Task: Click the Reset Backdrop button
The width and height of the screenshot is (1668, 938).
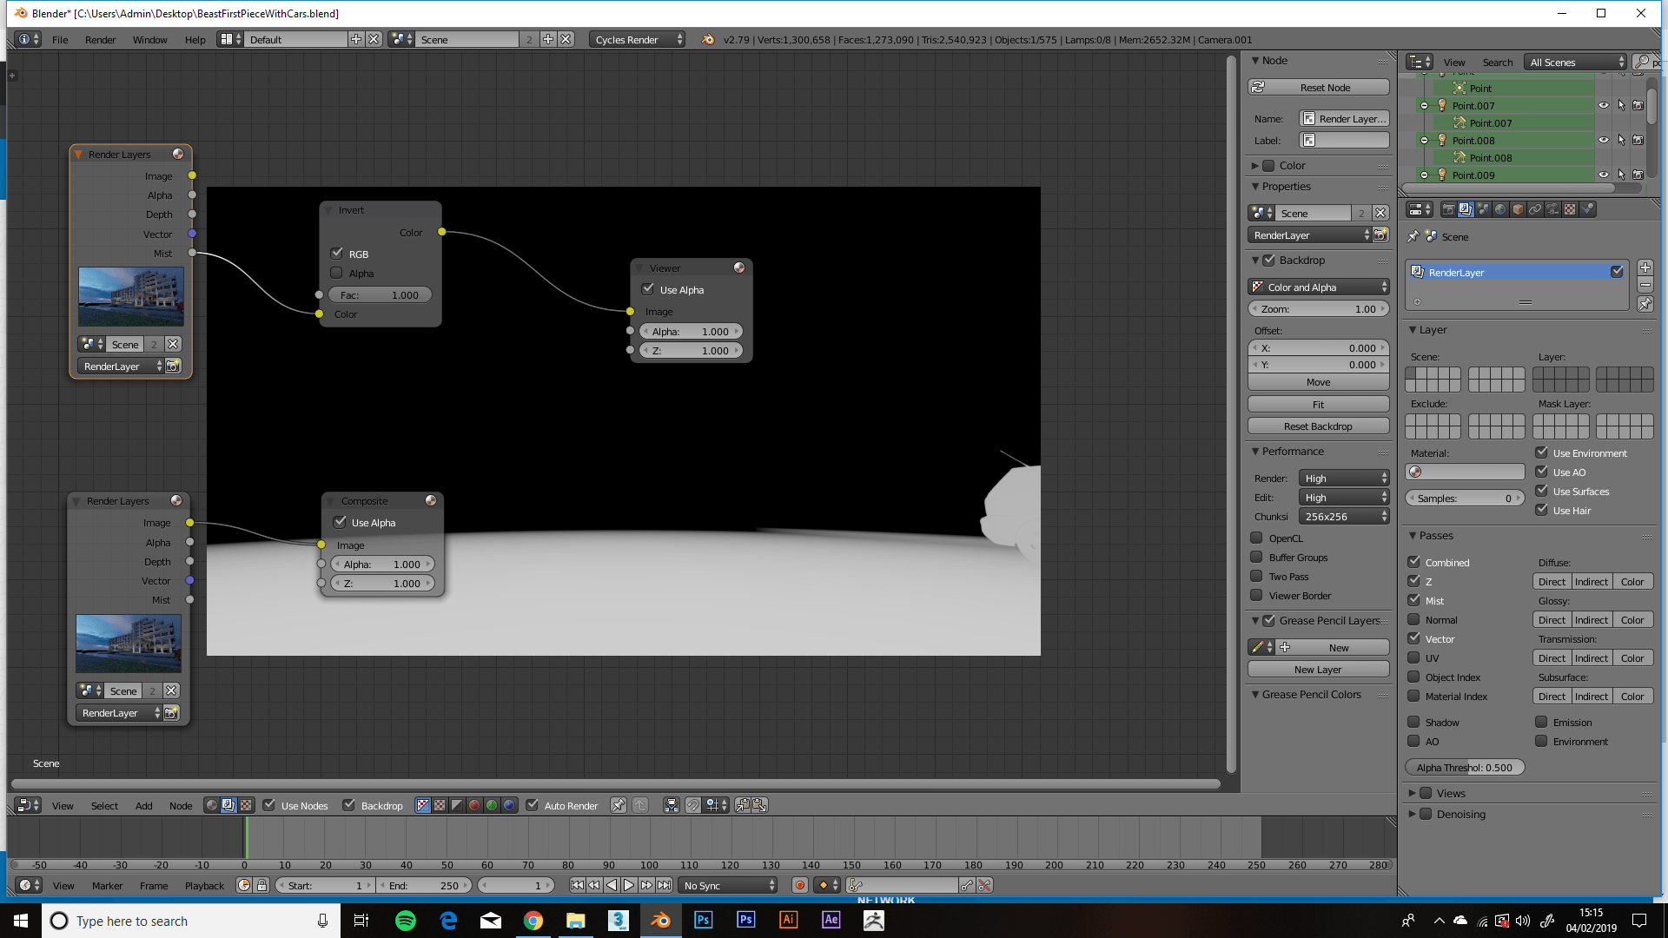Action: [x=1318, y=426]
